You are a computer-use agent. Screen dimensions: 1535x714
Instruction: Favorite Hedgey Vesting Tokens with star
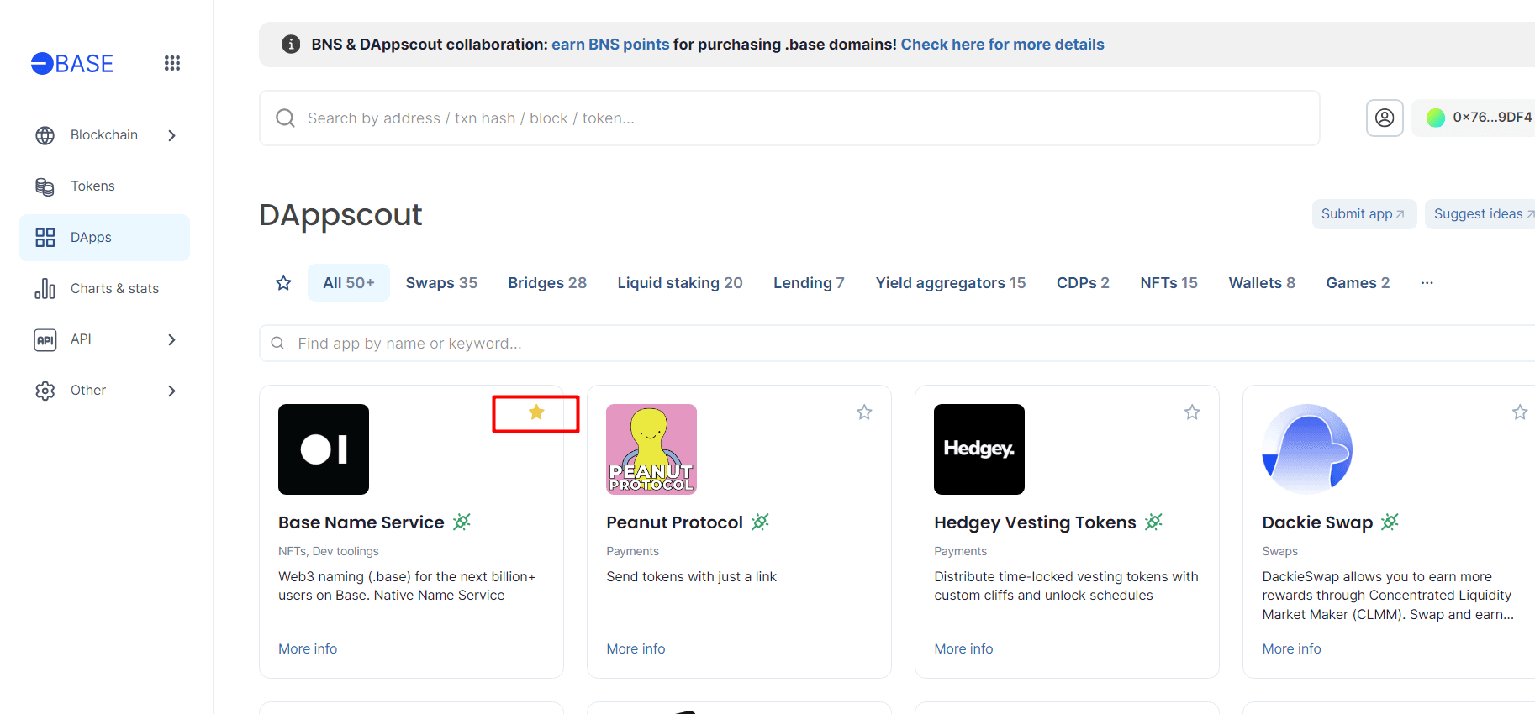pos(1192,412)
